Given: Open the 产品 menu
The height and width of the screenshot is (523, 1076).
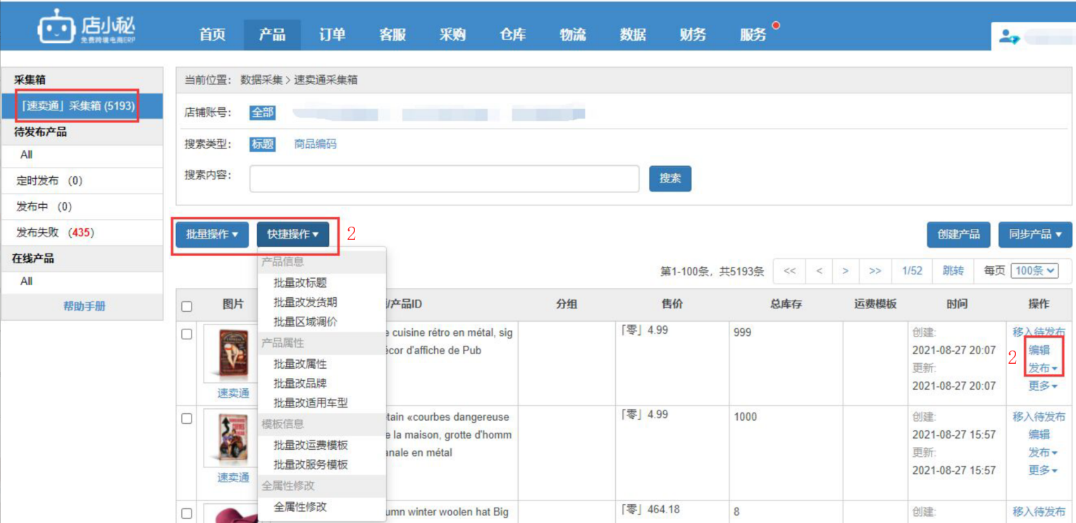Looking at the screenshot, I should point(272,34).
